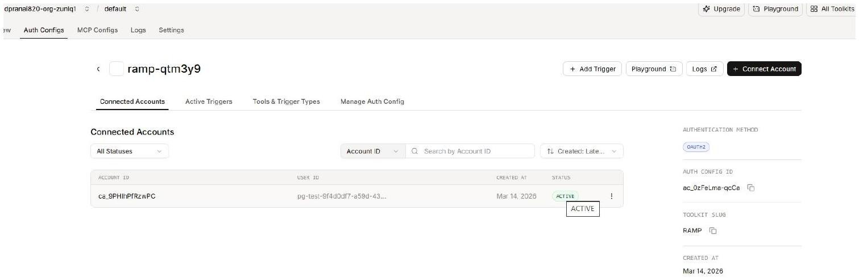Open the Account ID search-type dropdown
Image resolution: width=859 pixels, height=278 pixels.
click(372, 151)
